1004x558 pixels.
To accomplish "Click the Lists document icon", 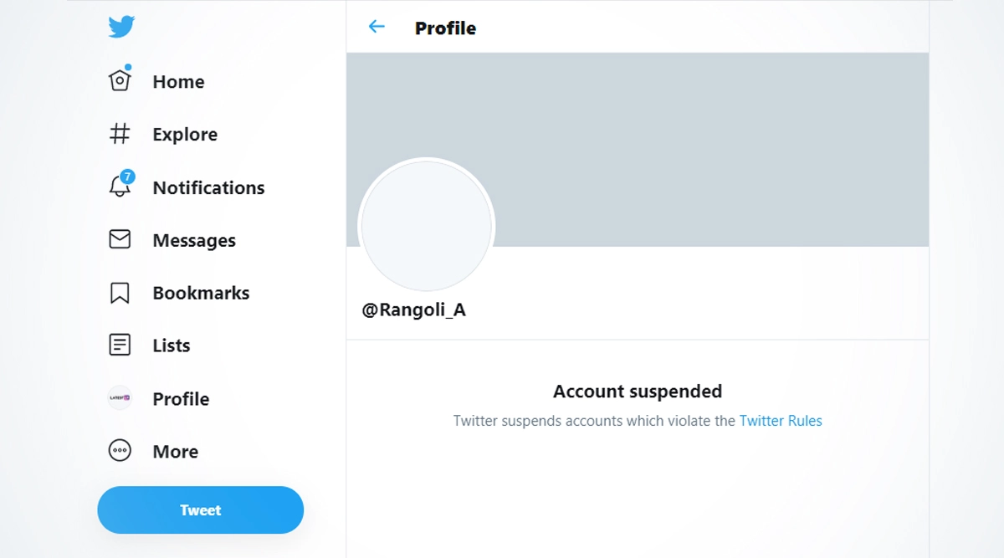I will point(120,345).
